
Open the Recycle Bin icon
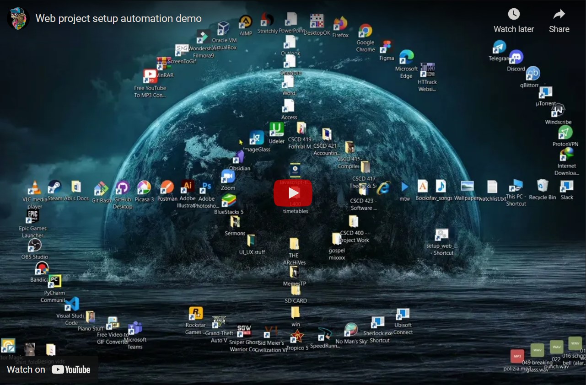543,186
